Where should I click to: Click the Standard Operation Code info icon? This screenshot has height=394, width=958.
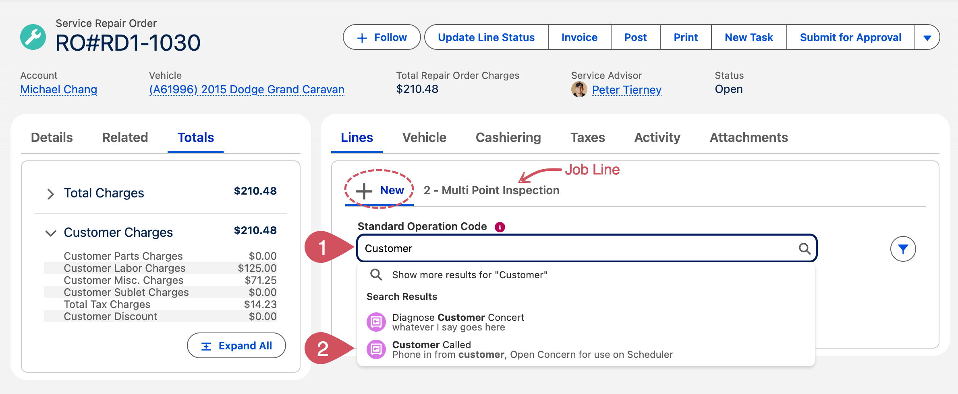(500, 227)
